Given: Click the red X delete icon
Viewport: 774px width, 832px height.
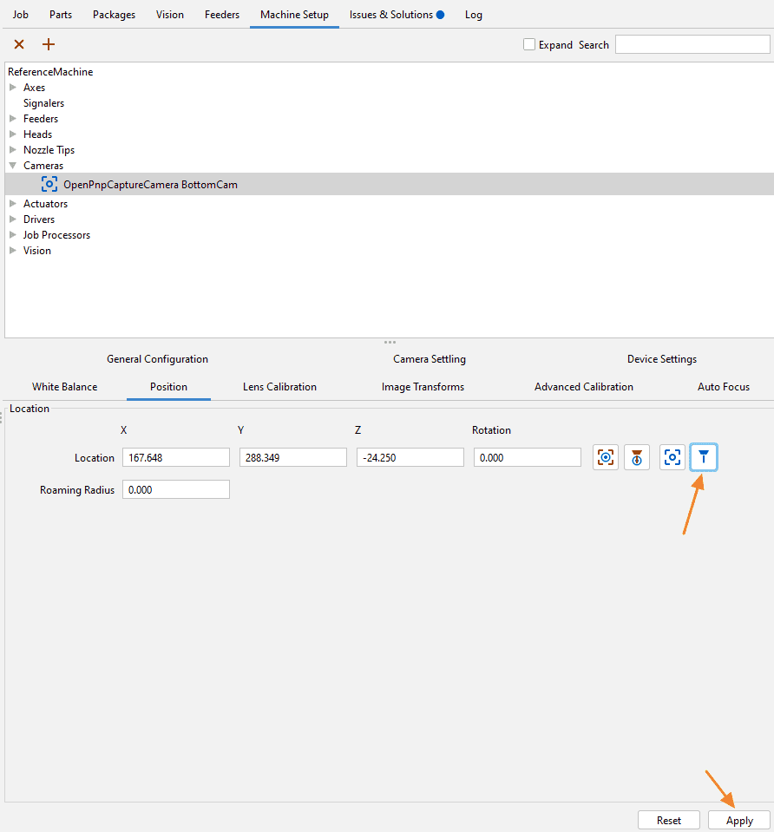Looking at the screenshot, I should point(19,44).
